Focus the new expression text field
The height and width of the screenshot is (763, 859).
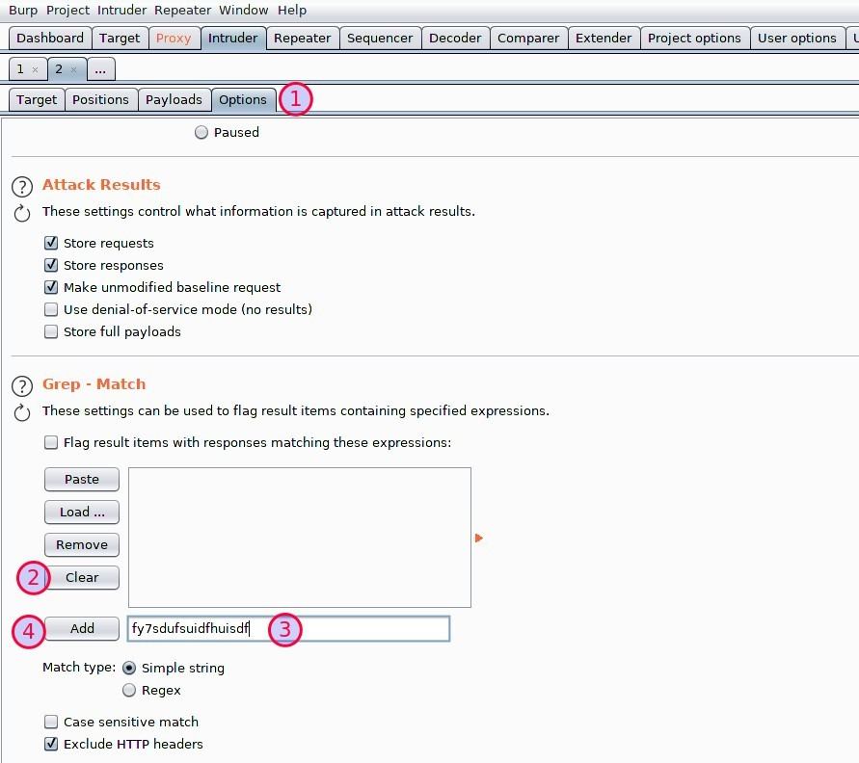[288, 629]
